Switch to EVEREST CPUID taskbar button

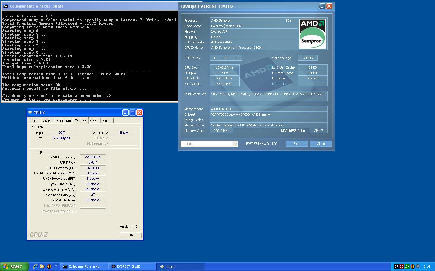[132, 266]
